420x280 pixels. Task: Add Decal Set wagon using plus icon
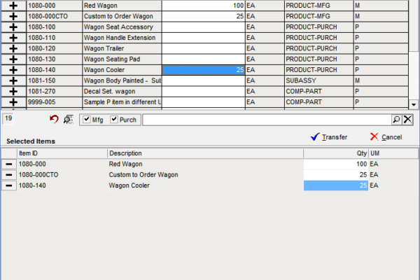click(13, 92)
